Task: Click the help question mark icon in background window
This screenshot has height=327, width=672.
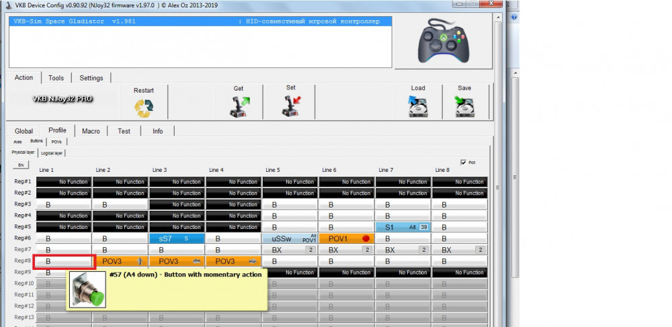Action: 514,17
